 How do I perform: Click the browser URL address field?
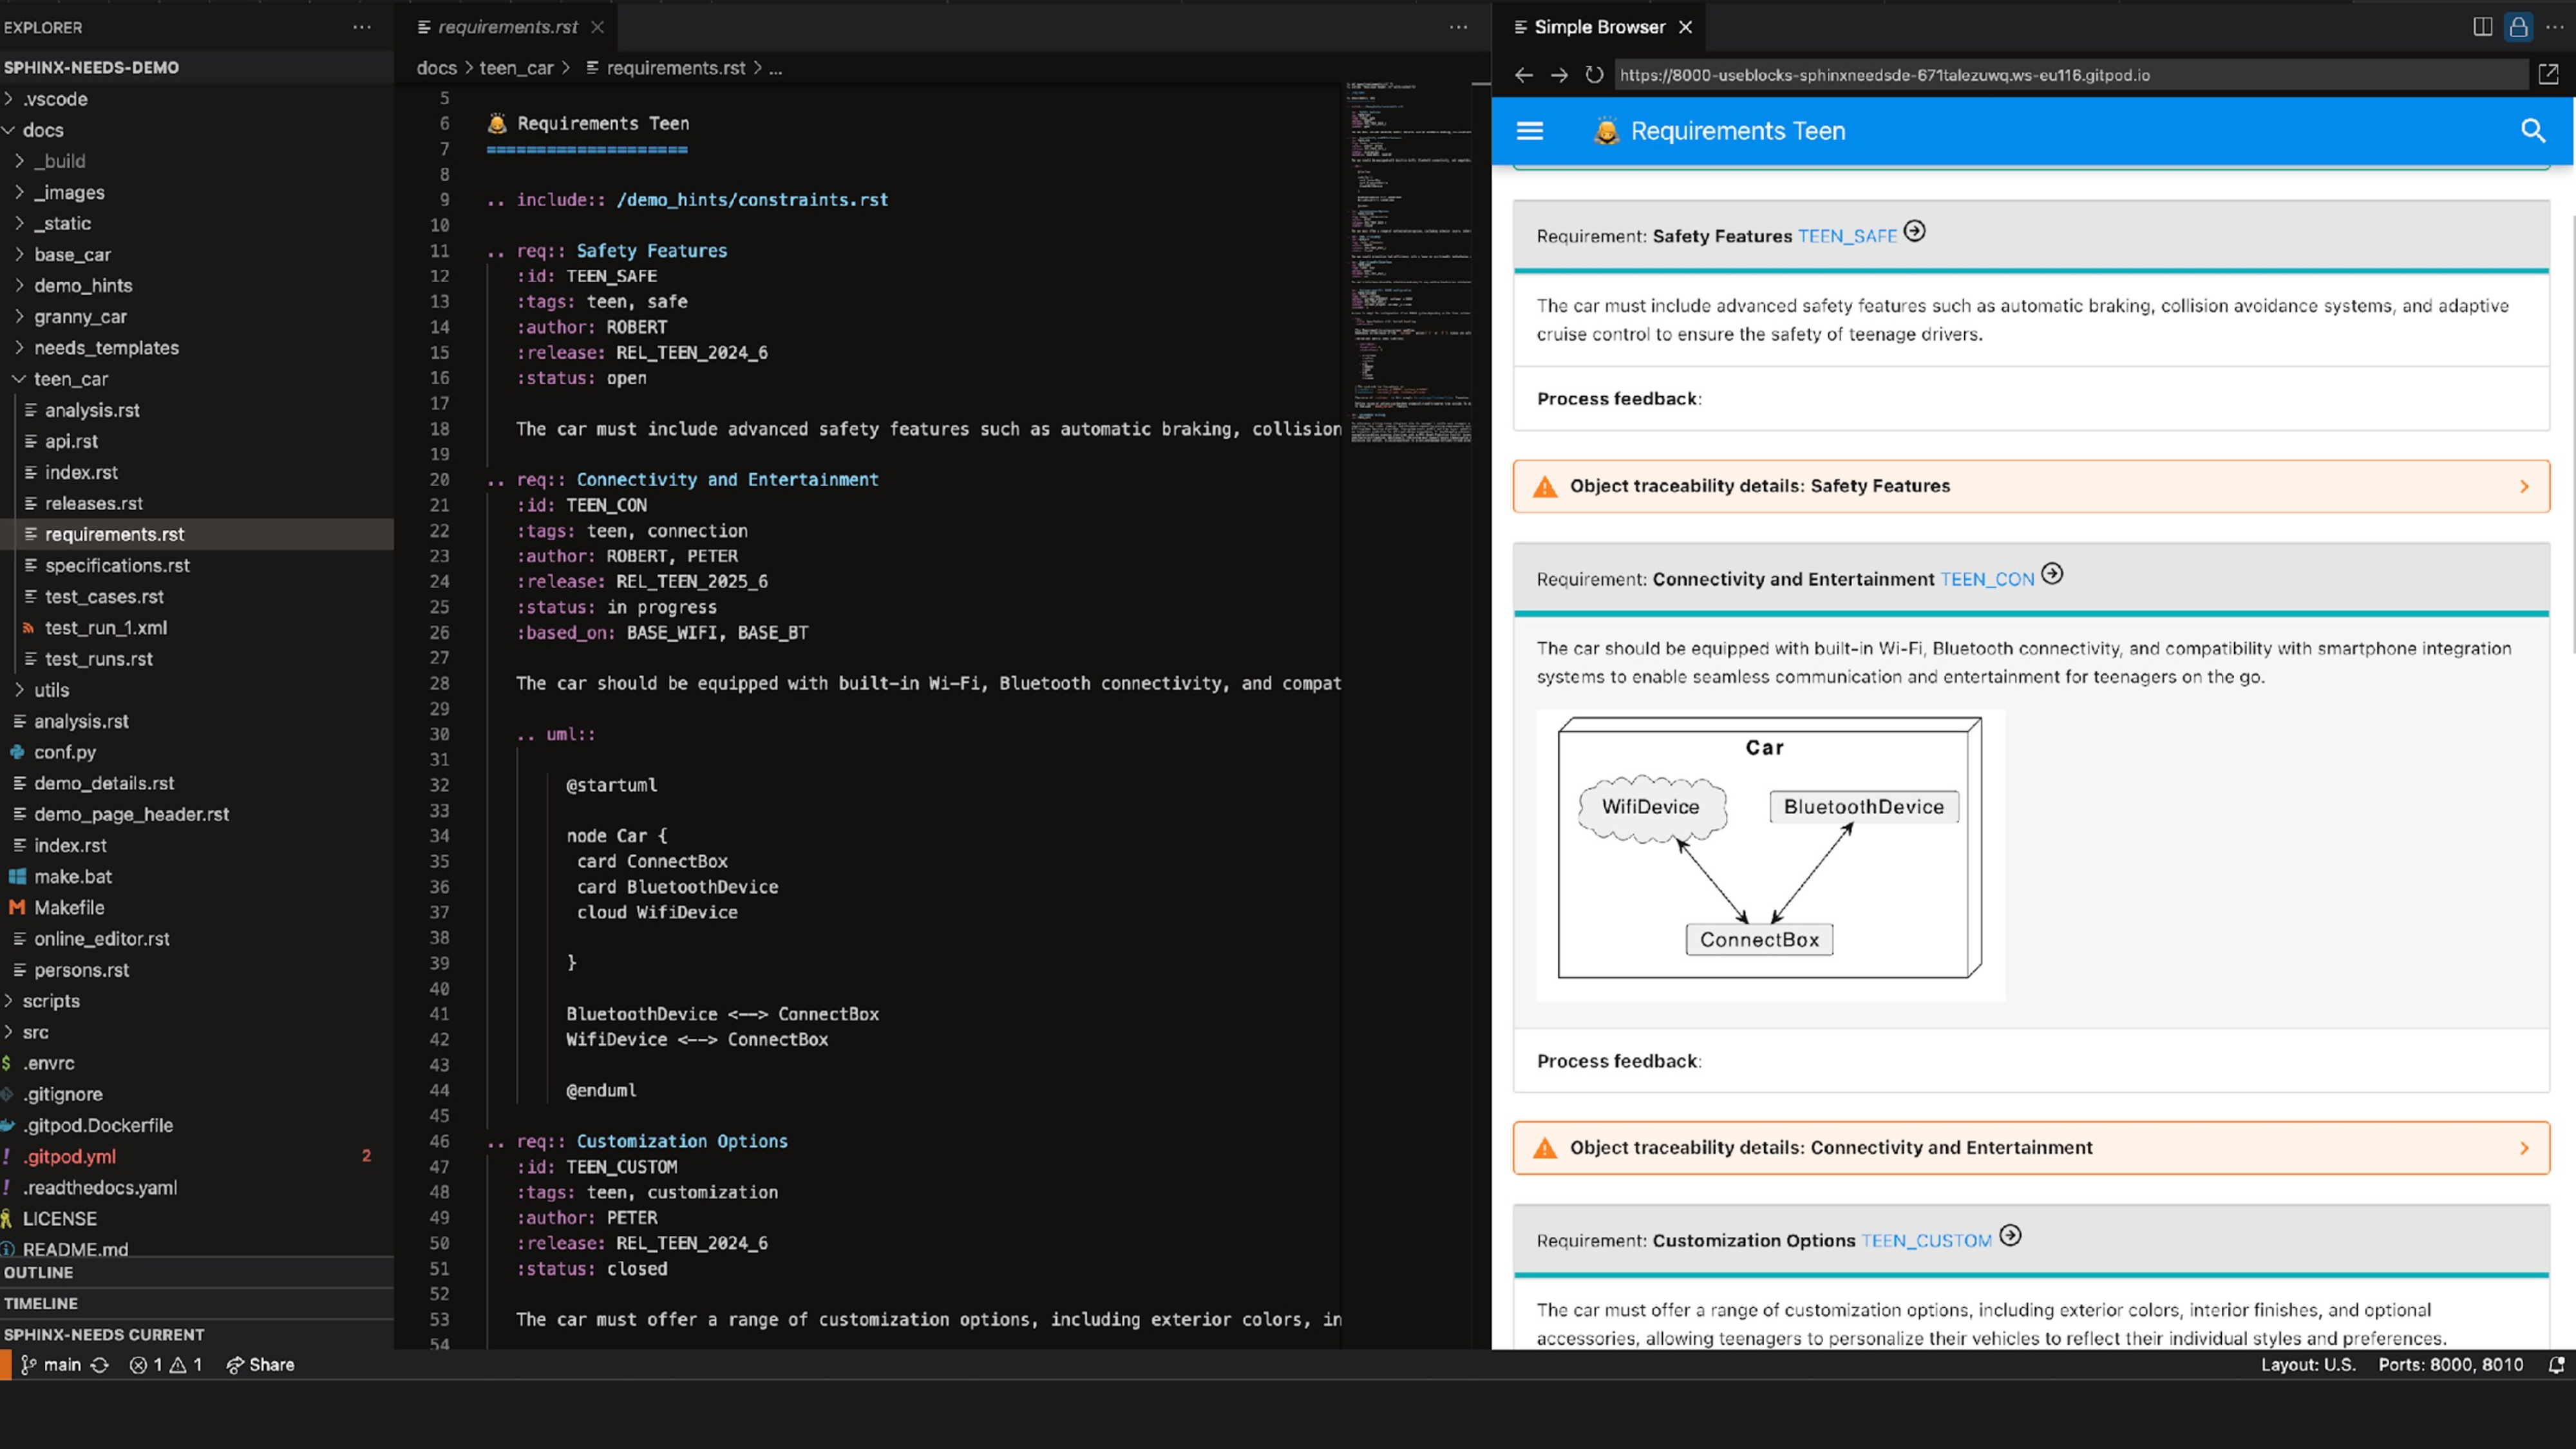coord(2070,75)
